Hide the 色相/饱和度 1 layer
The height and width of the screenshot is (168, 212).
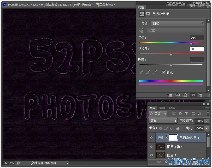[151, 137]
